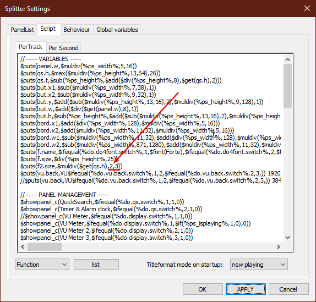The height and width of the screenshot is (302, 316).
Task: Switch to the PanelList tab
Action: pos(22,30)
